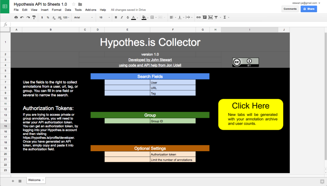This screenshot has width=327, height=186.
Task: Click the blue Share button
Action: pyautogui.click(x=309, y=9)
